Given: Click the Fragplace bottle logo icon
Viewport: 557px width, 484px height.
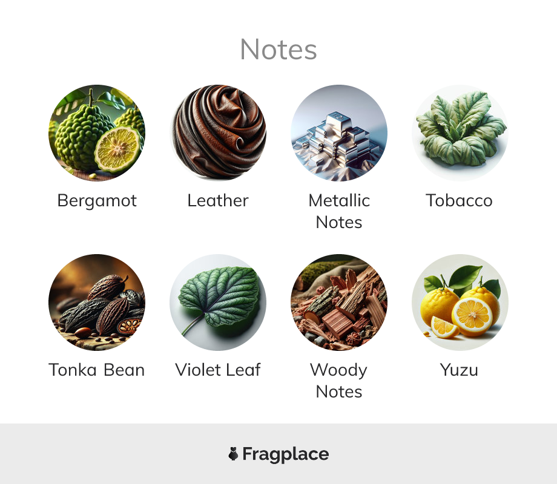Looking at the screenshot, I should tap(233, 454).
